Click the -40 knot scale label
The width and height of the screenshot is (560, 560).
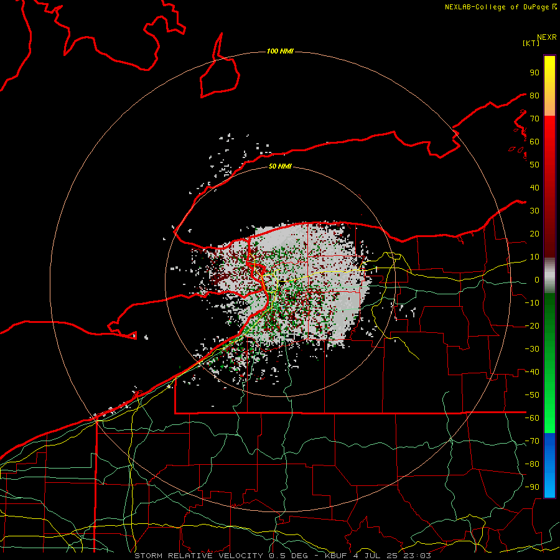(x=532, y=372)
